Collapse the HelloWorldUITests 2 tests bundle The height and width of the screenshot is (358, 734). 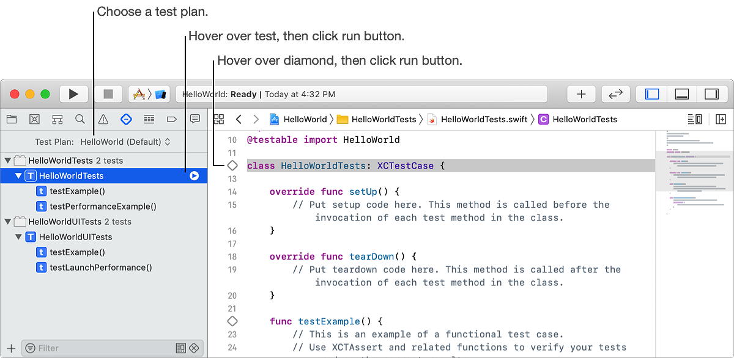(7, 222)
